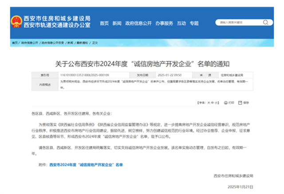Click the 发布日期 label cell

click(142, 75)
